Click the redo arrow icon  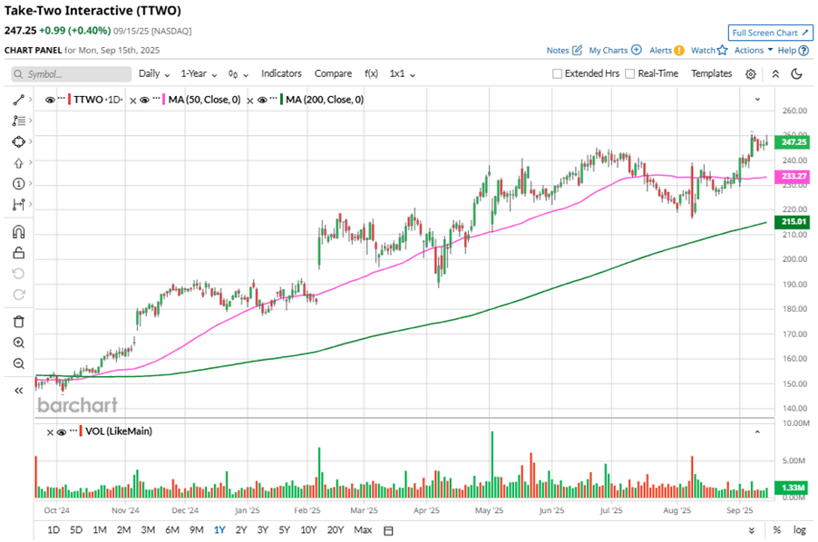pyautogui.click(x=18, y=295)
